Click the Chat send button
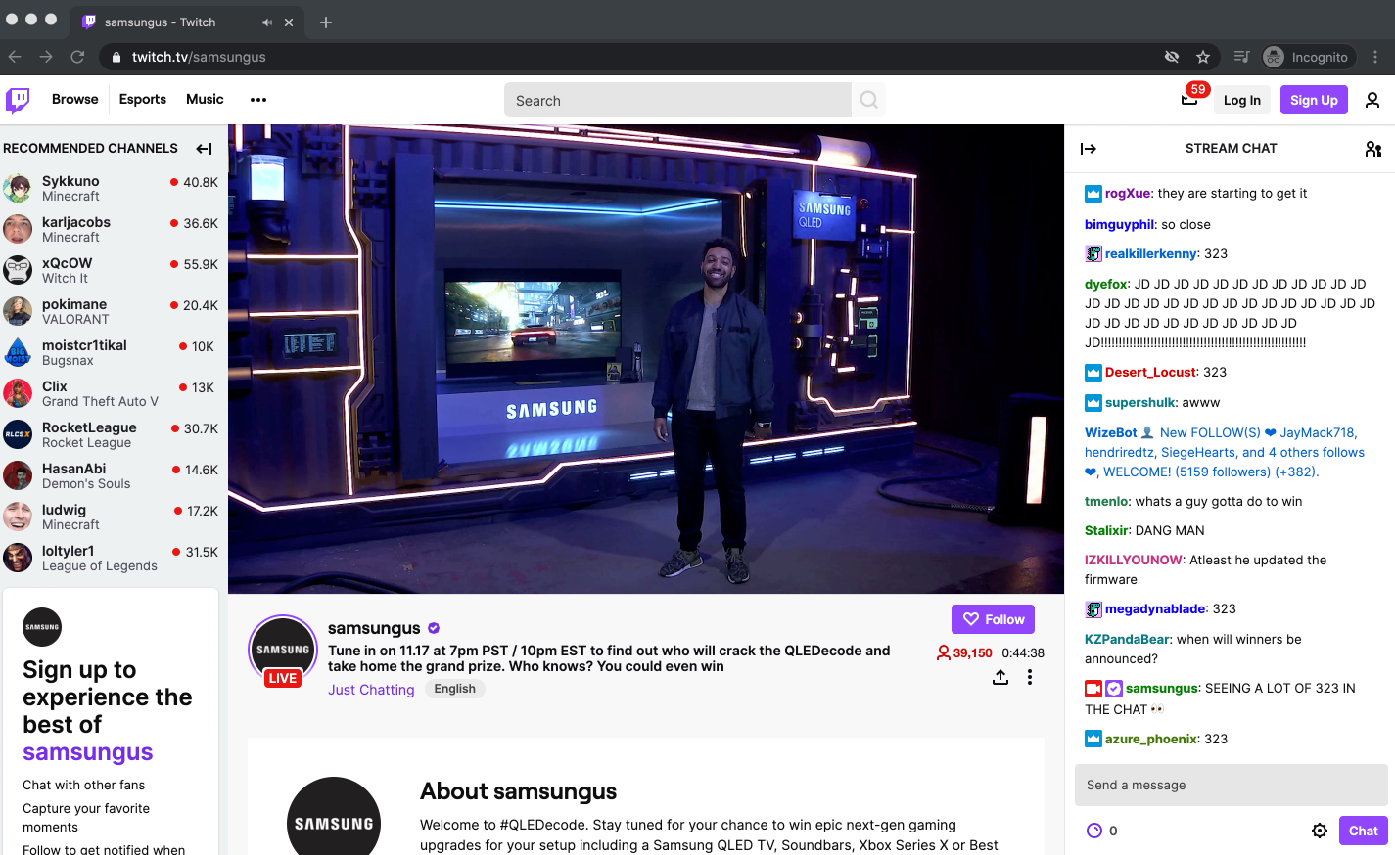Viewport: 1395px width, 855px height. (x=1363, y=831)
